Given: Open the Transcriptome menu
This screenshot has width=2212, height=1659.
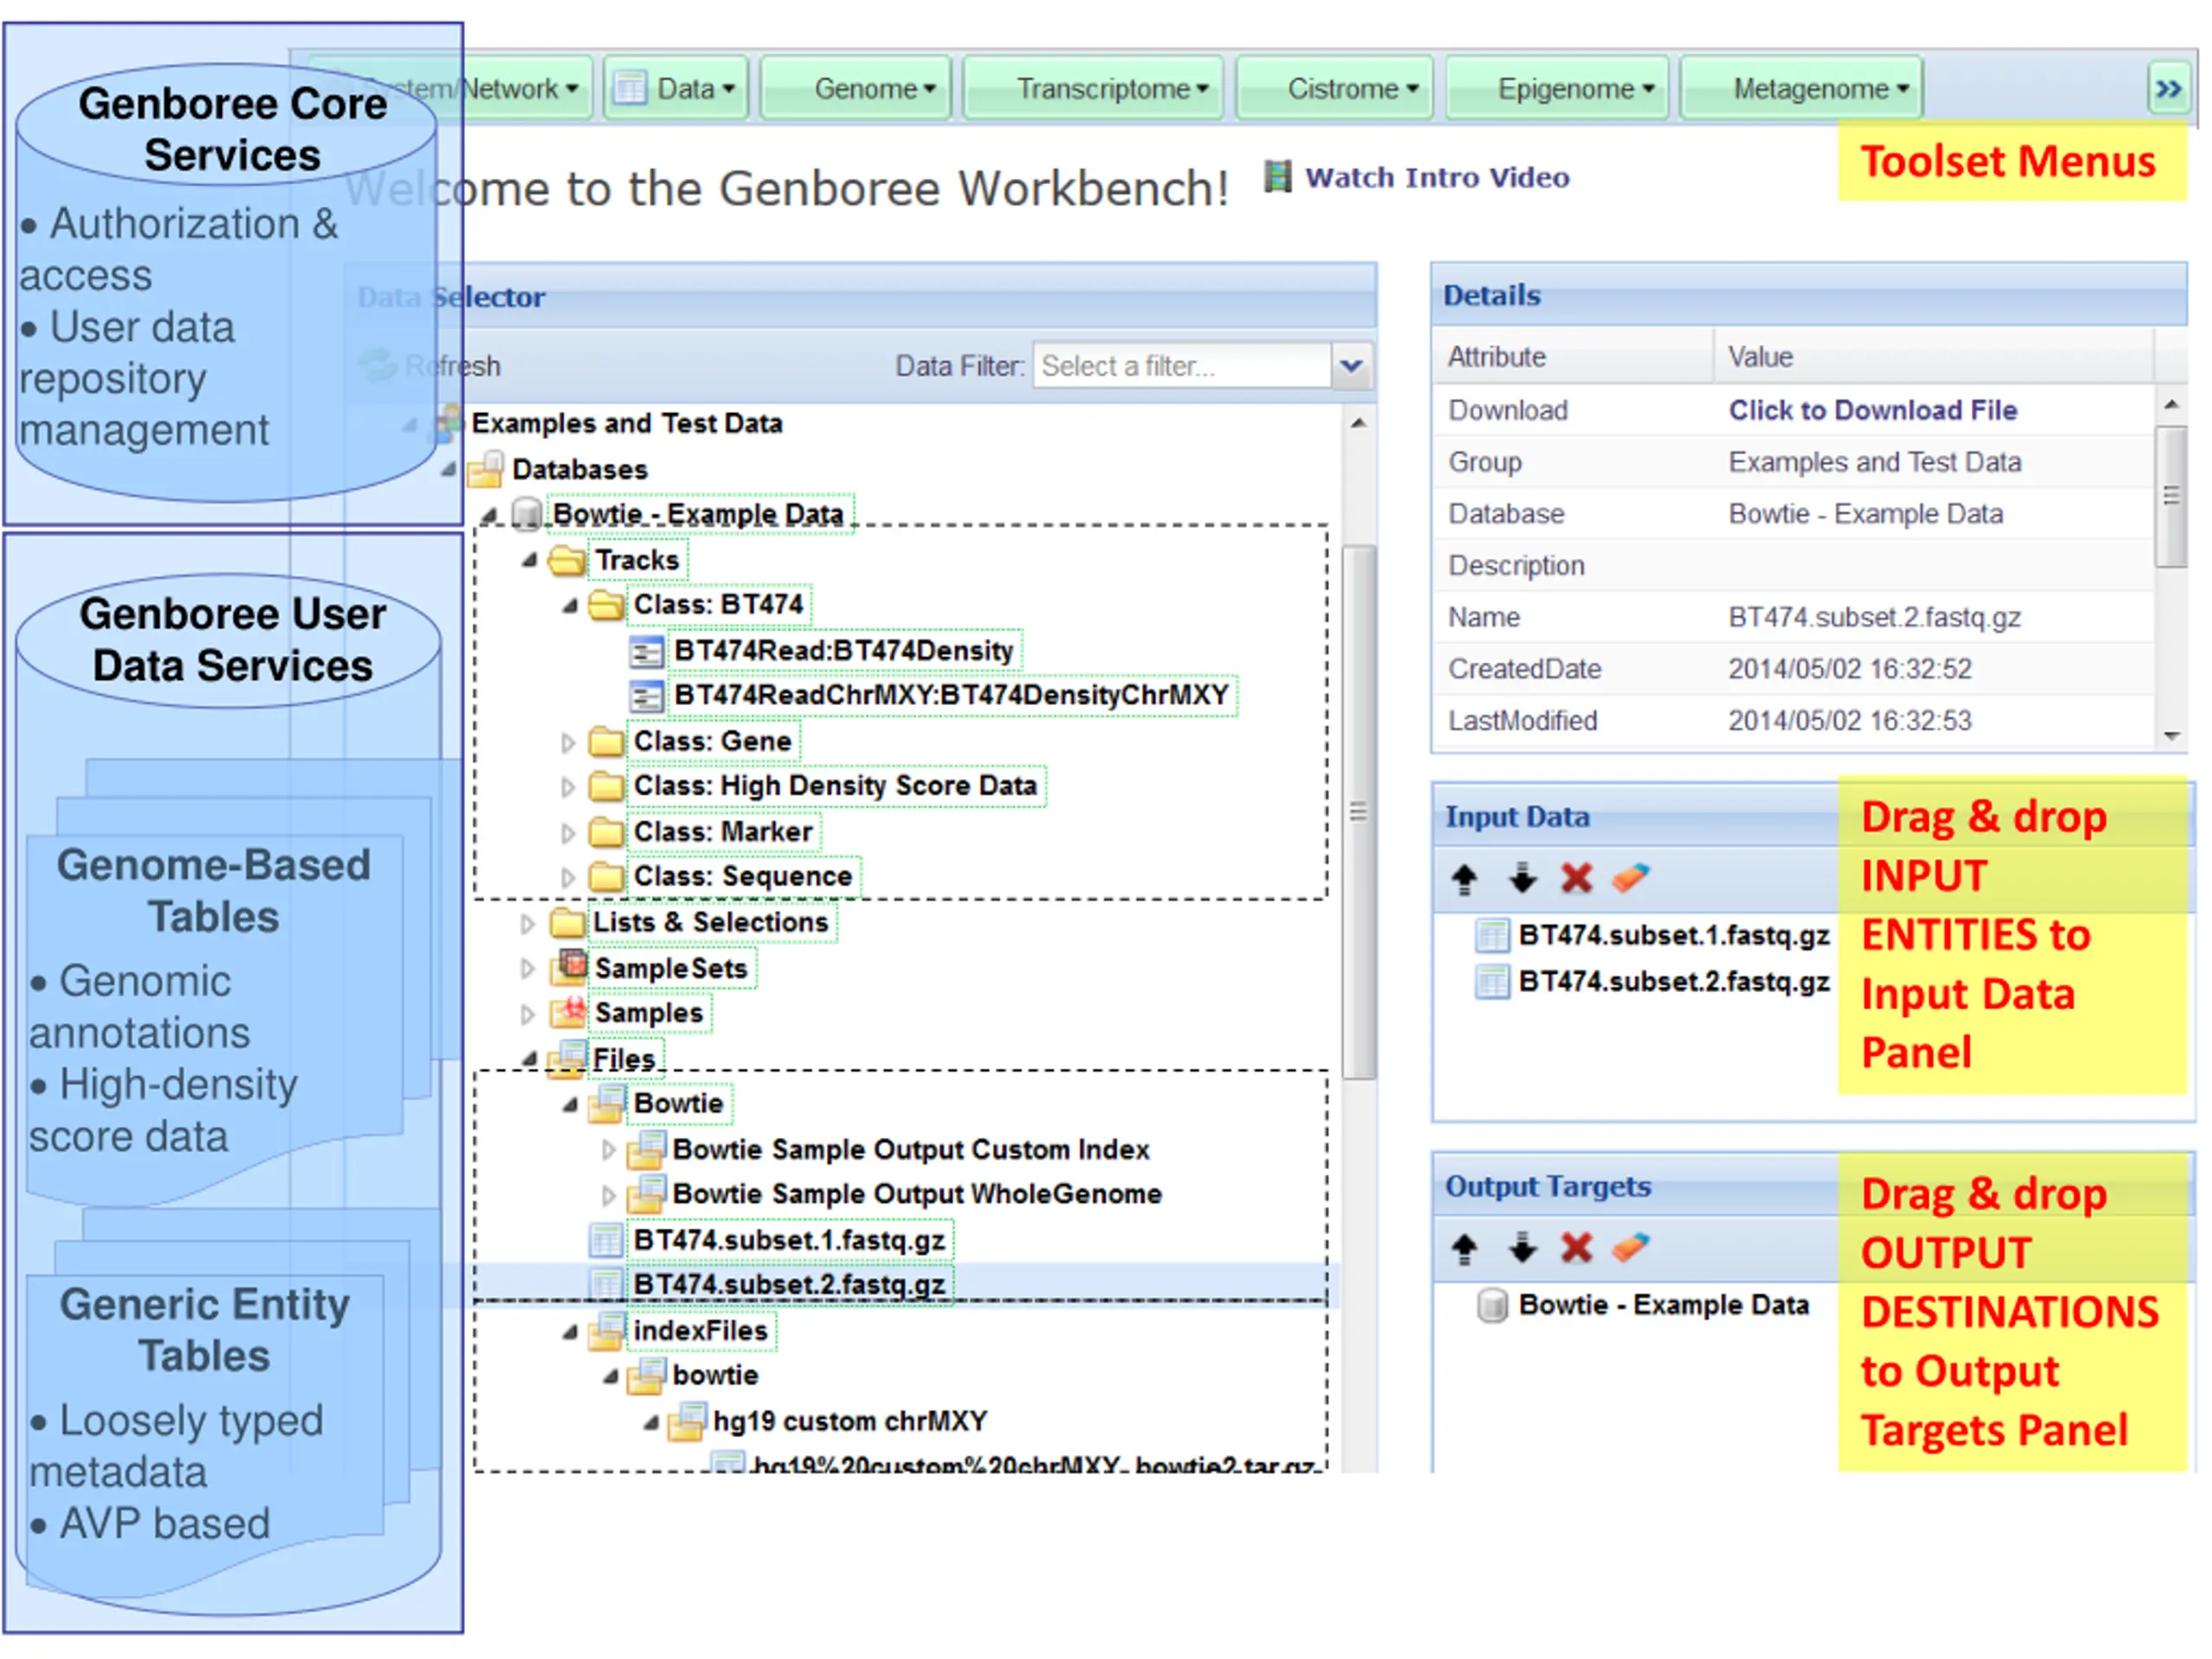Looking at the screenshot, I should 1093,89.
